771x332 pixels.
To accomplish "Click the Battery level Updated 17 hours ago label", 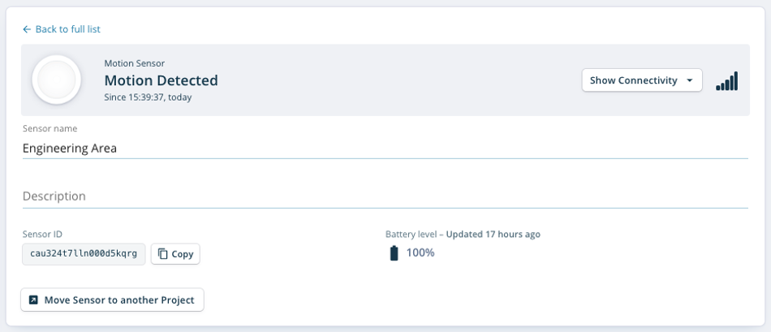I will (x=463, y=234).
